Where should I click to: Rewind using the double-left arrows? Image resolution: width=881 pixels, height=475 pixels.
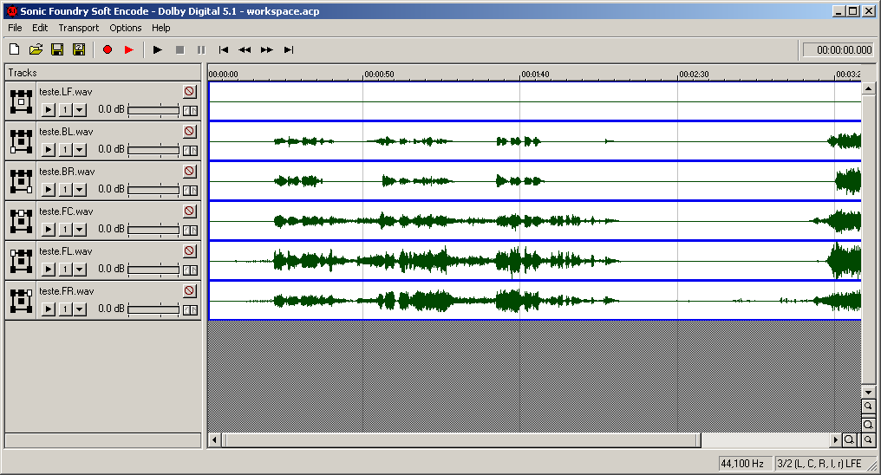pos(245,50)
